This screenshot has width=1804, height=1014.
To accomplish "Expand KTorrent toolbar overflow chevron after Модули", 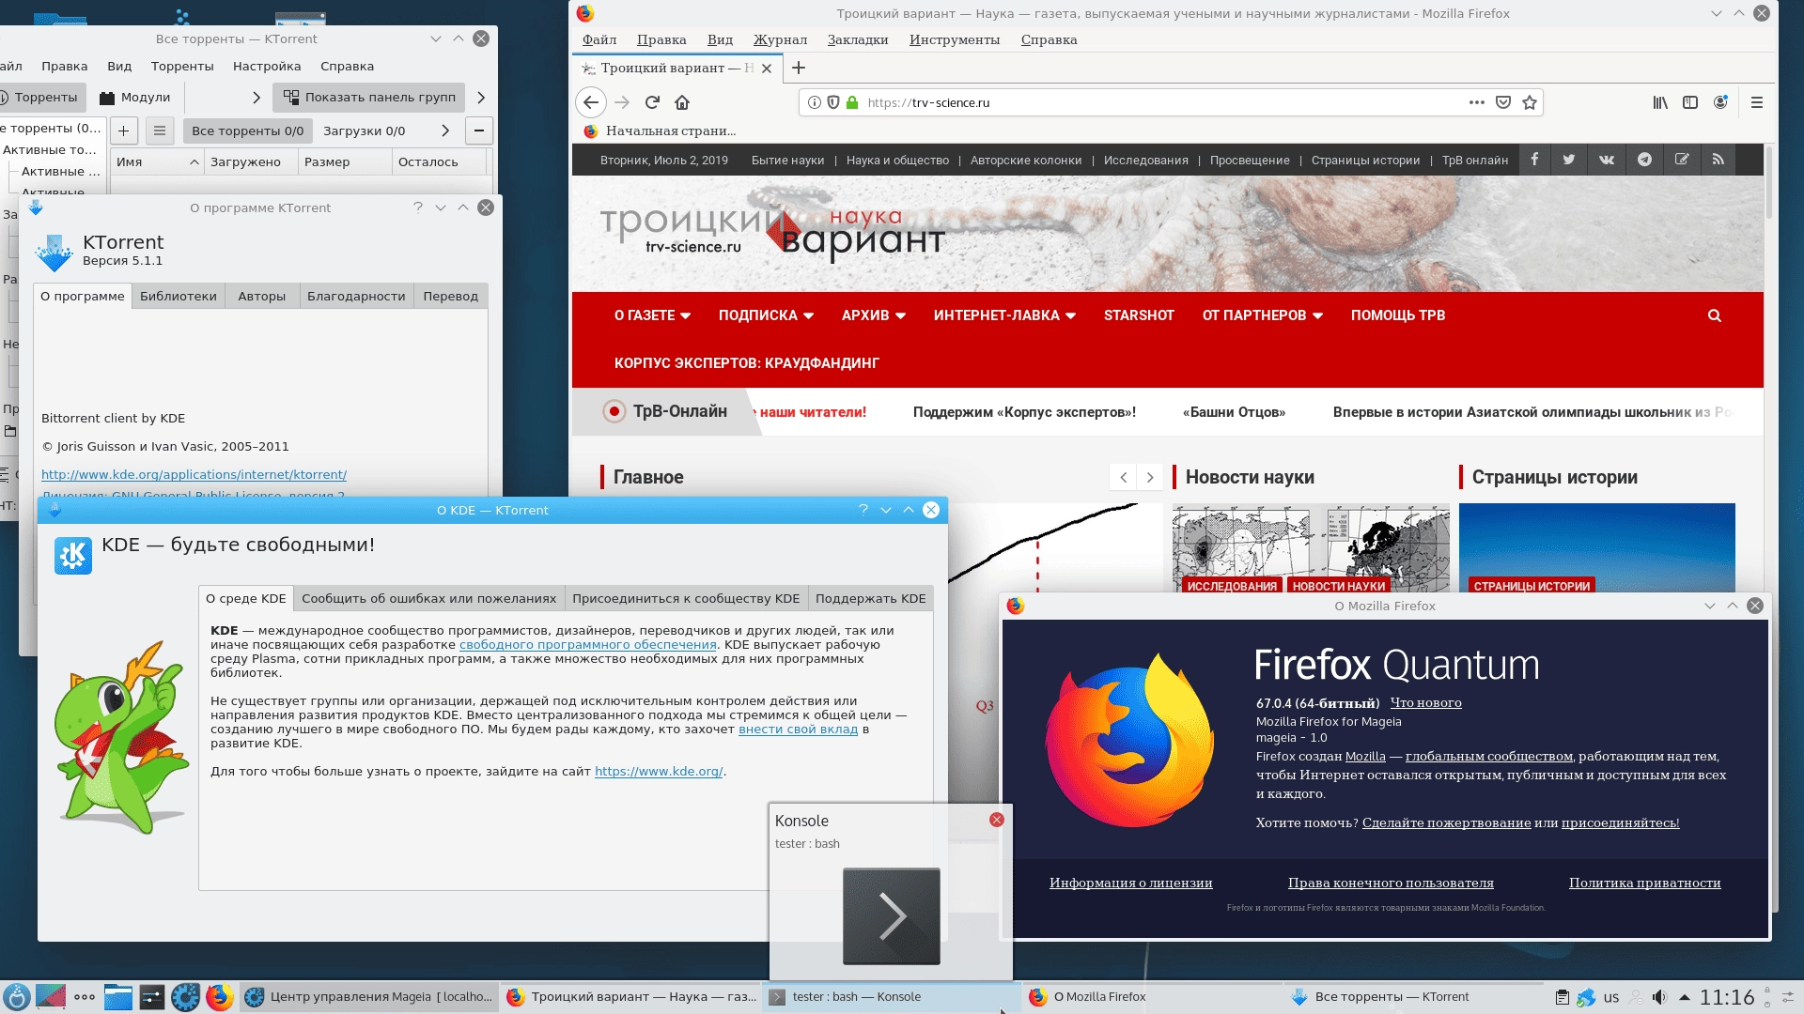I will [x=257, y=98].
